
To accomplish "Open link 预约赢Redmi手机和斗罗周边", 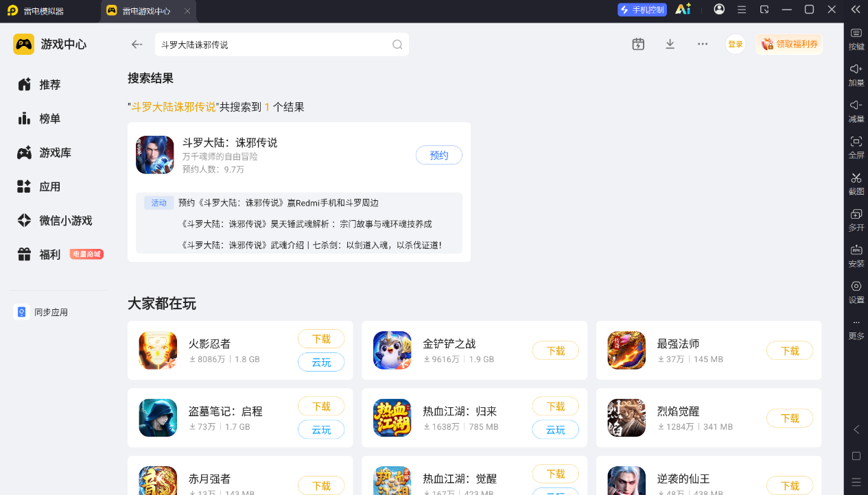I will pyautogui.click(x=279, y=203).
